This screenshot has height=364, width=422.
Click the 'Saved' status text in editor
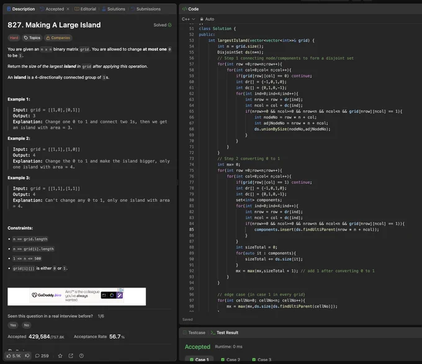tap(187, 319)
